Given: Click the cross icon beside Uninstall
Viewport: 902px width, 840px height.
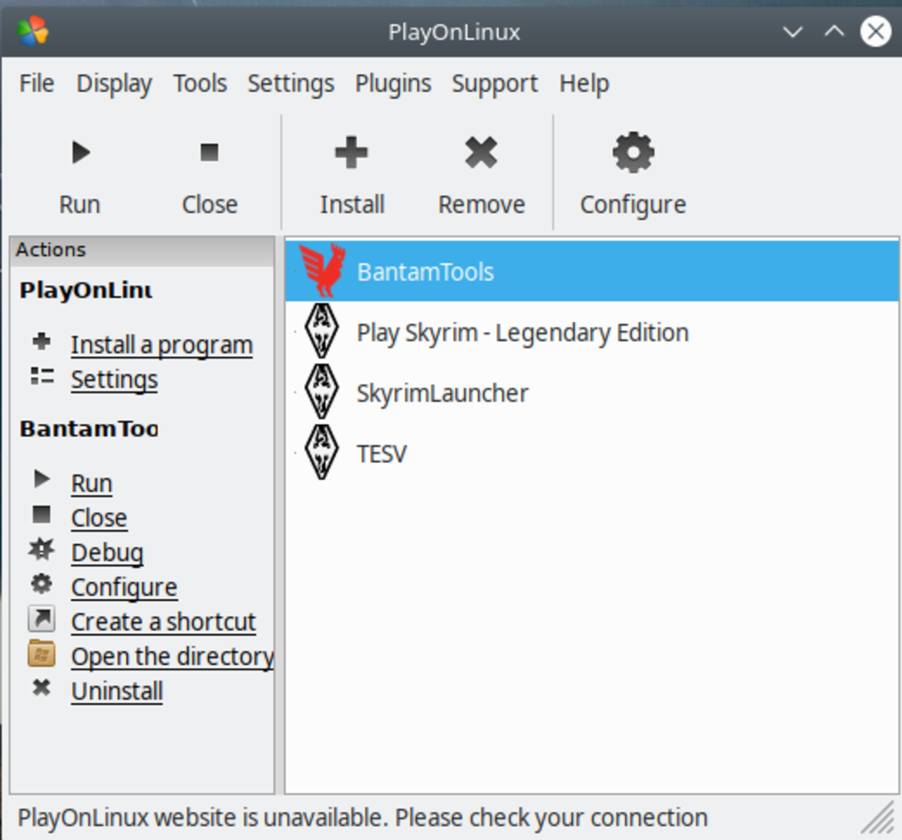Looking at the screenshot, I should pyautogui.click(x=41, y=688).
